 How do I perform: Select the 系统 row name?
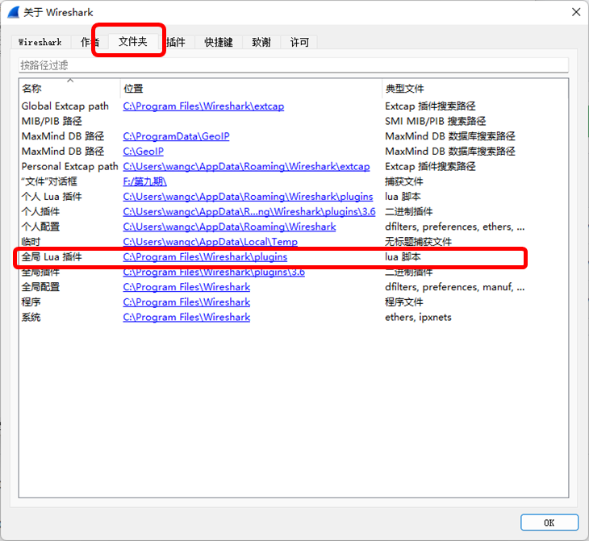(31, 317)
